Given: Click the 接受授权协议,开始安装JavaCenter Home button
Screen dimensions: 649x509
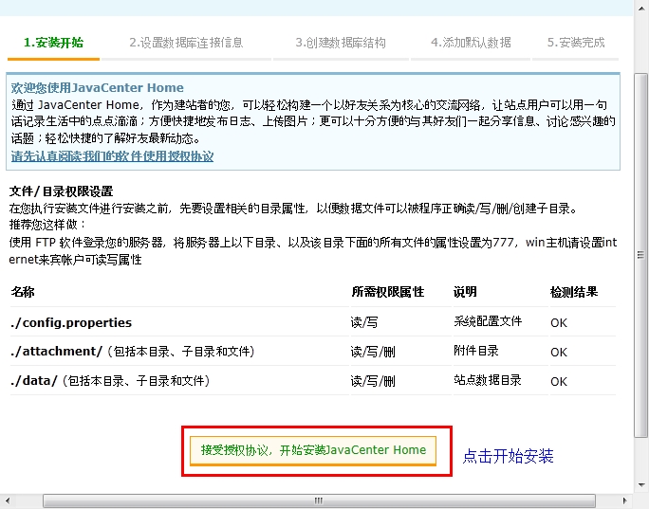Looking at the screenshot, I should point(313,450).
